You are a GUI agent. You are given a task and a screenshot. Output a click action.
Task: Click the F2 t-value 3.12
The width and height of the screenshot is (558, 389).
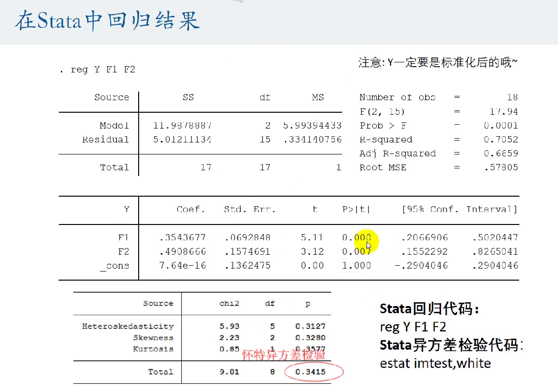(312, 252)
